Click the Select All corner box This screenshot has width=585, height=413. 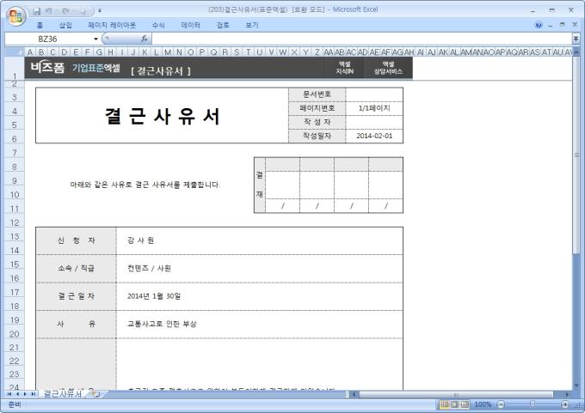pos(14,52)
